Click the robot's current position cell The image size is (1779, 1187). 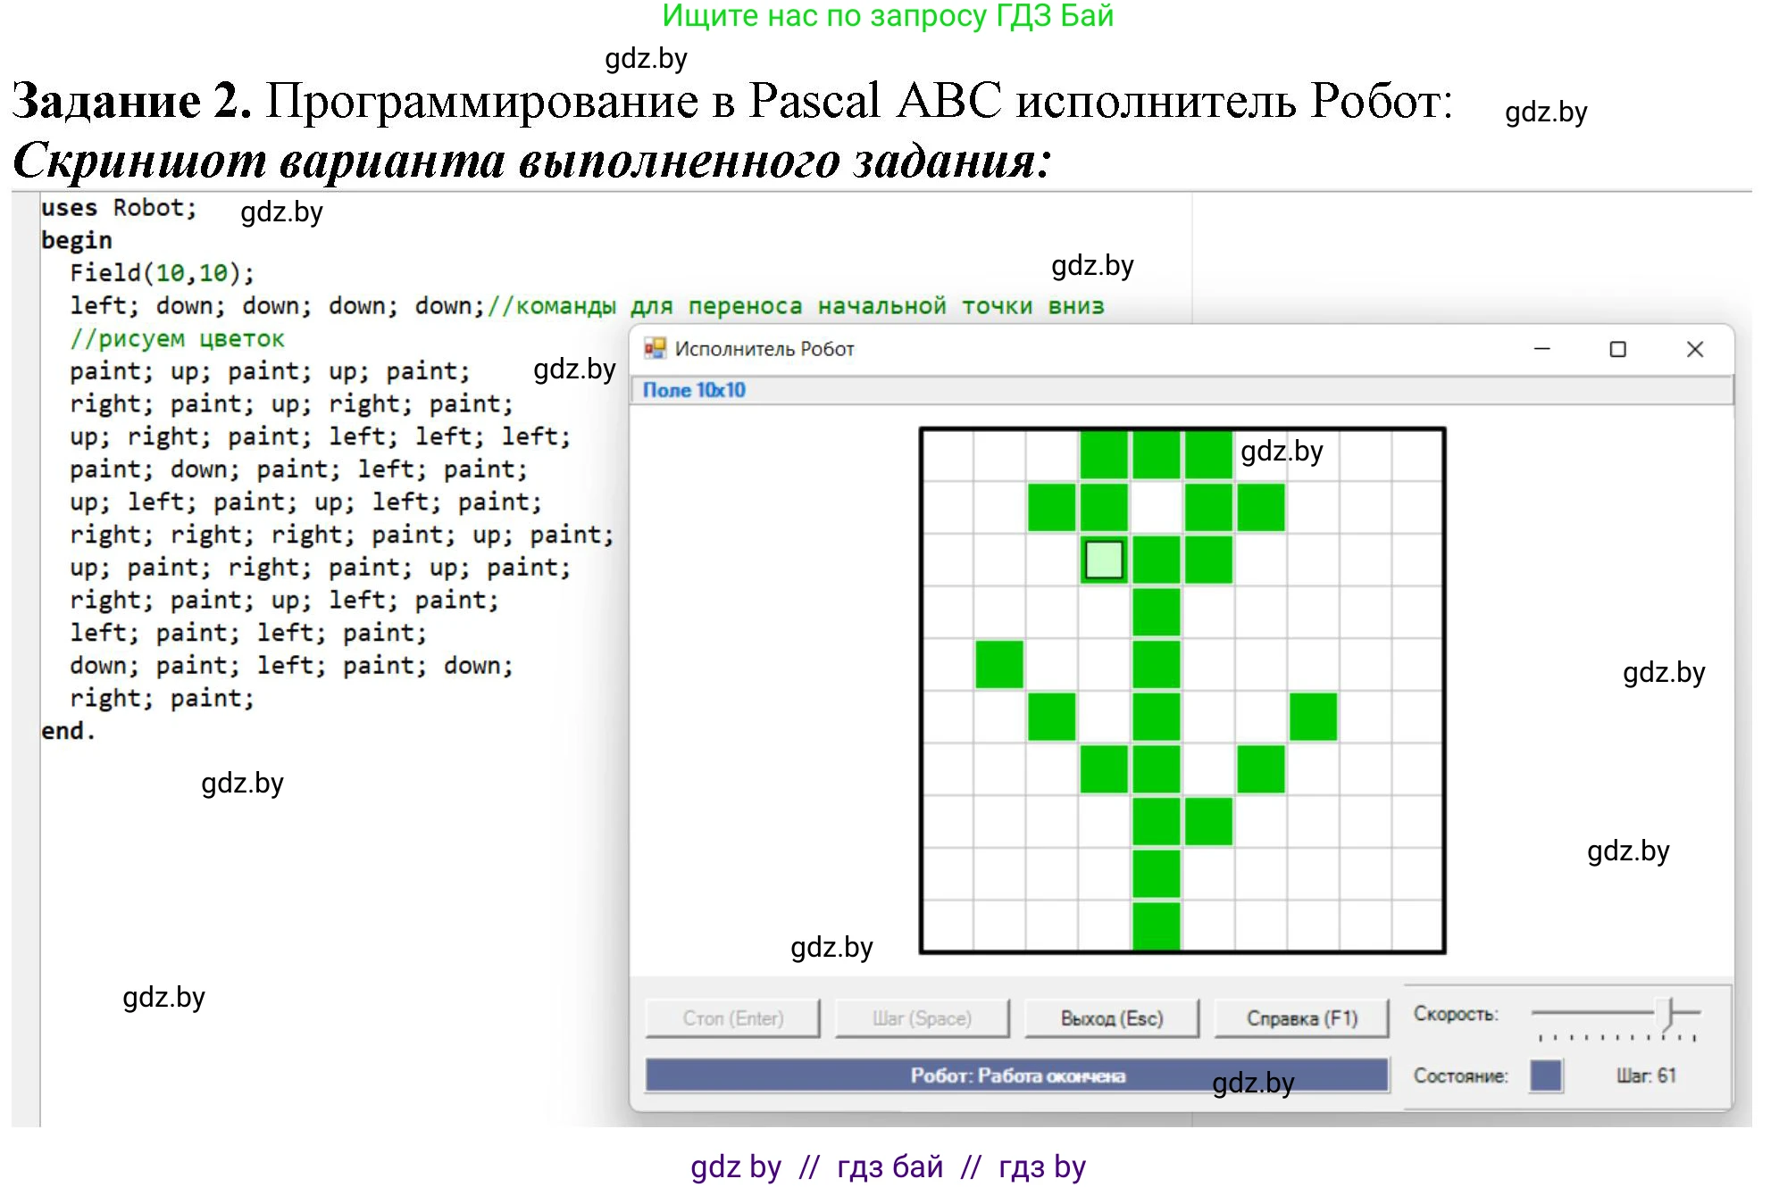[1104, 560]
